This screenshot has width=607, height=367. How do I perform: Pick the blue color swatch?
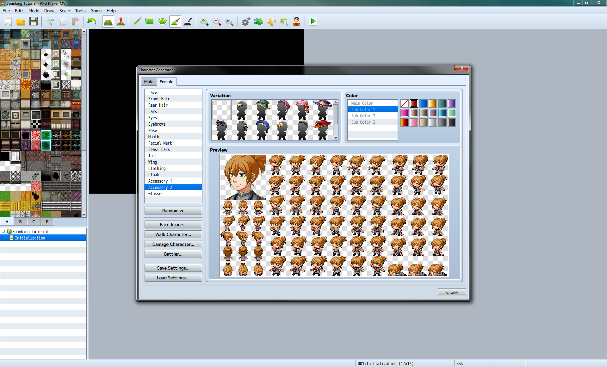[x=424, y=103]
